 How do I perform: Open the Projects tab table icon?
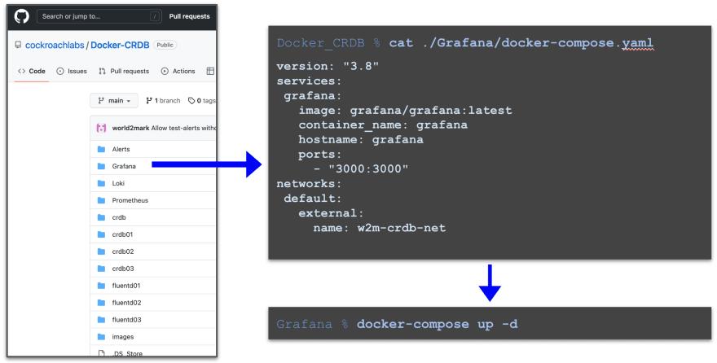[x=210, y=72]
